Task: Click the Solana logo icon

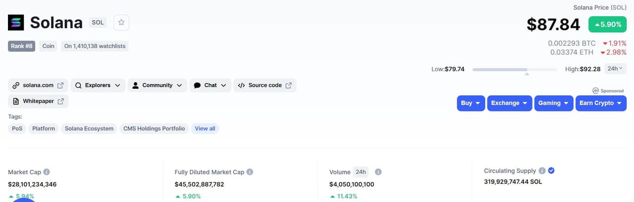Action: pyautogui.click(x=15, y=23)
